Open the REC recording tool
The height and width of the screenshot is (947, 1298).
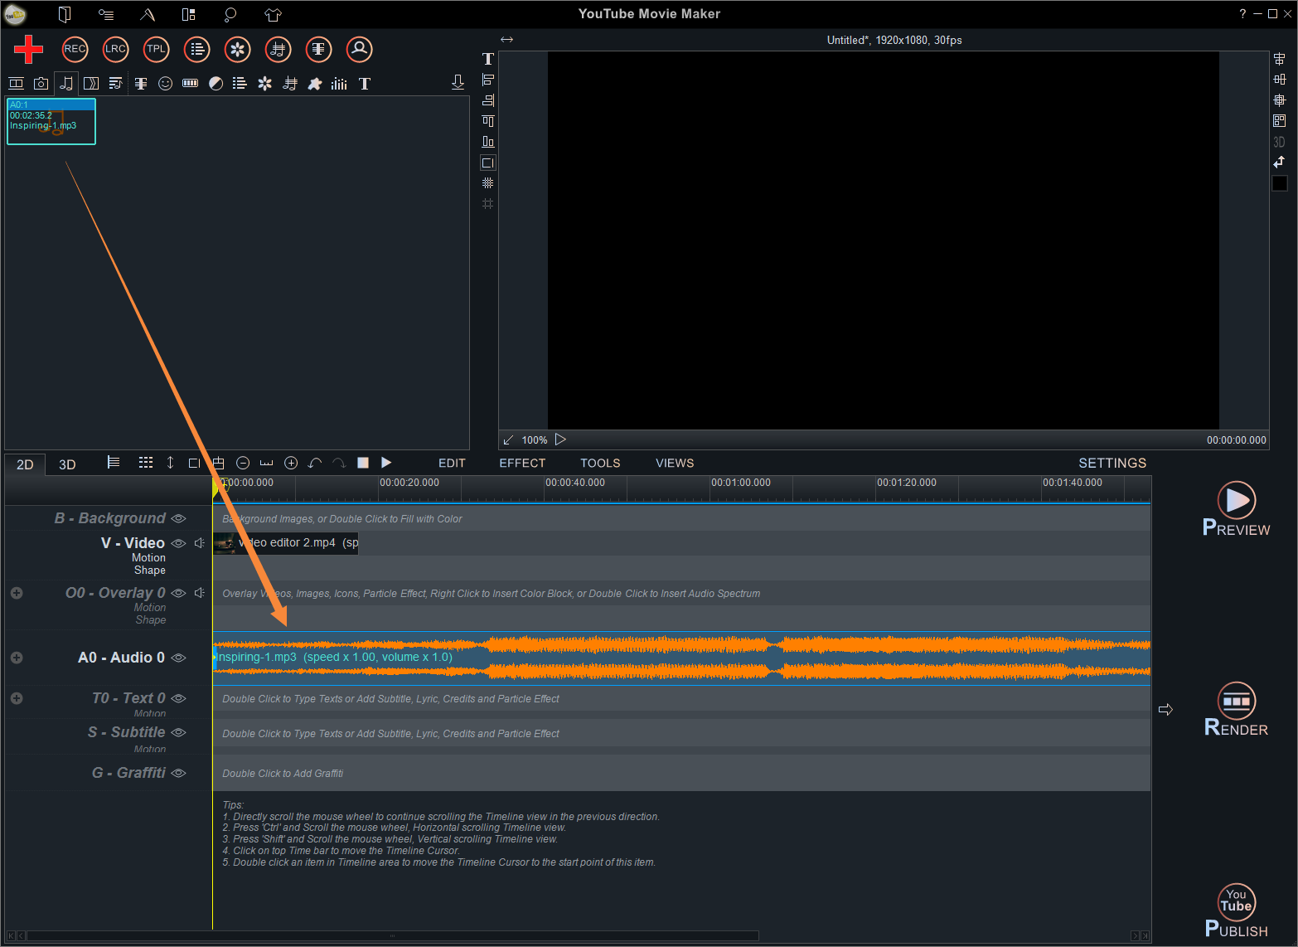coord(75,49)
